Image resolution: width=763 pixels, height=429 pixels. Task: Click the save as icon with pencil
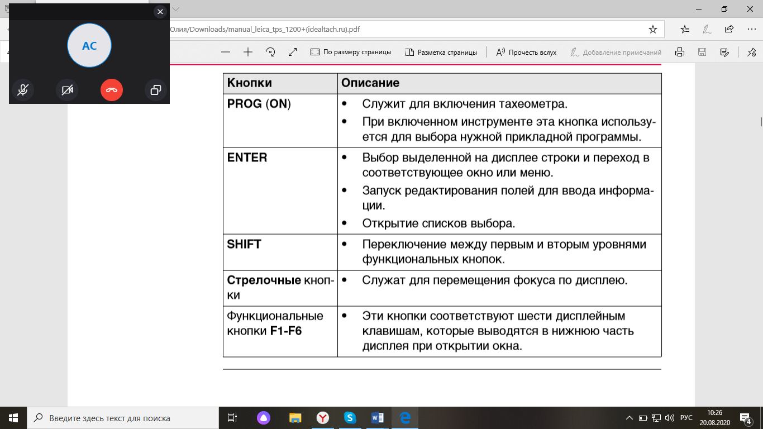(x=724, y=52)
